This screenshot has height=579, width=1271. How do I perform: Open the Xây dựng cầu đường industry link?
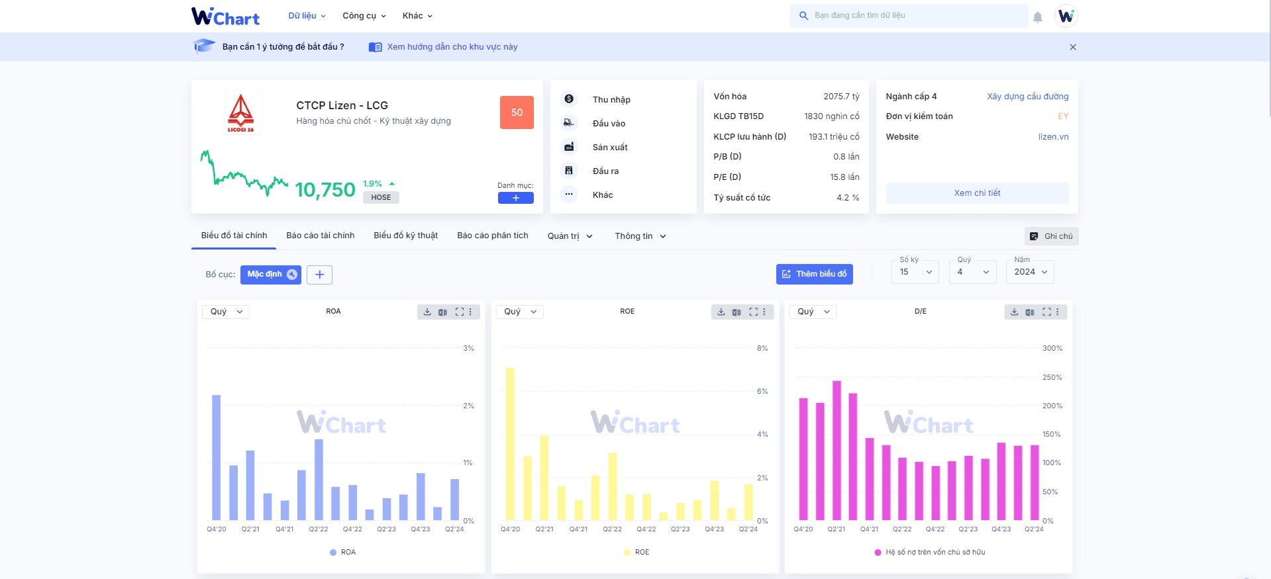pos(1027,97)
